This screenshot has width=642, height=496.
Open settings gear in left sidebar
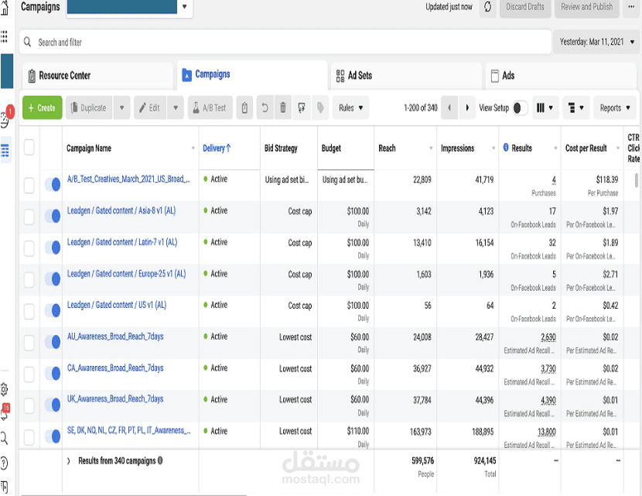click(x=4, y=389)
